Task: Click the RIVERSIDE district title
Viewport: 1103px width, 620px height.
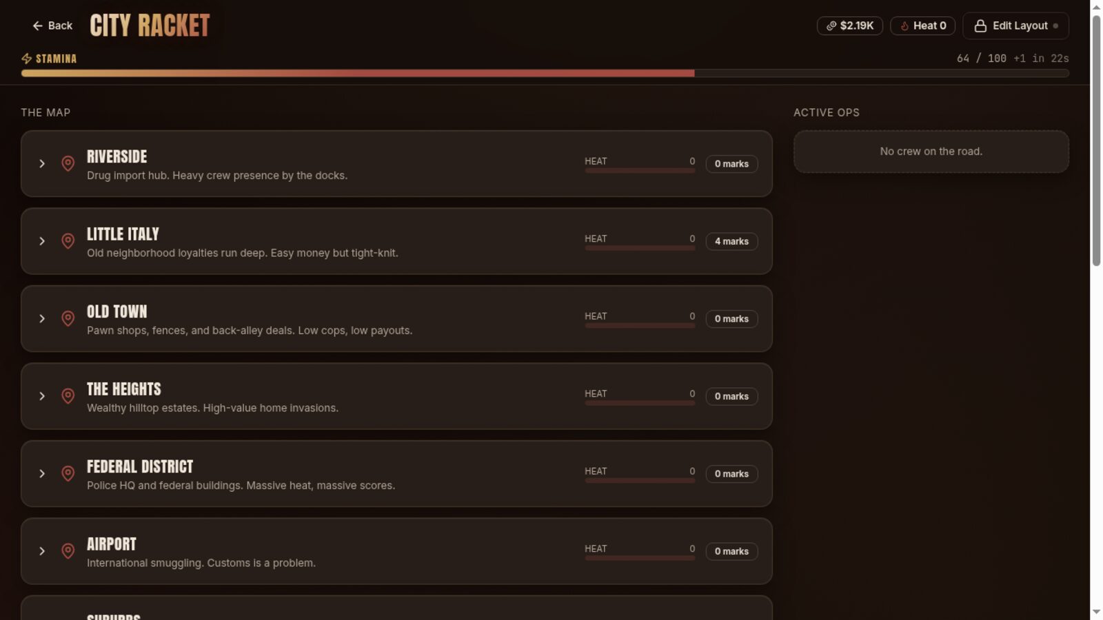Action: pyautogui.click(x=117, y=156)
